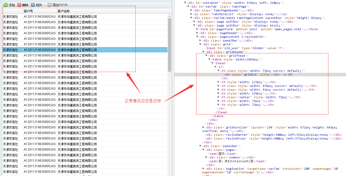Image resolution: width=346 pixels, height=176 pixels.
Task: Select the span 条，共${totalCount}条 line
Action: pyautogui.click(x=237, y=161)
